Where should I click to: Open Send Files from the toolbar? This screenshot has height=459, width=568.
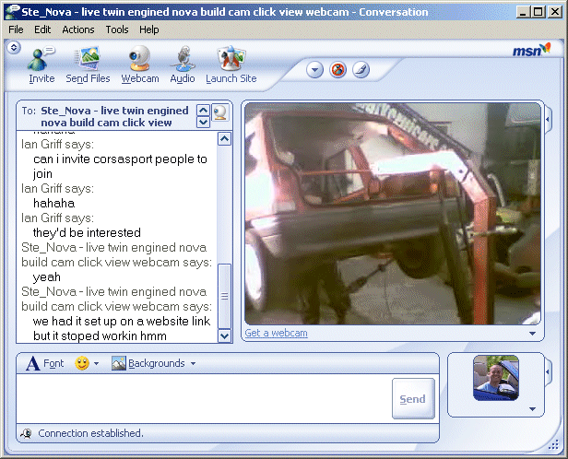pos(89,65)
